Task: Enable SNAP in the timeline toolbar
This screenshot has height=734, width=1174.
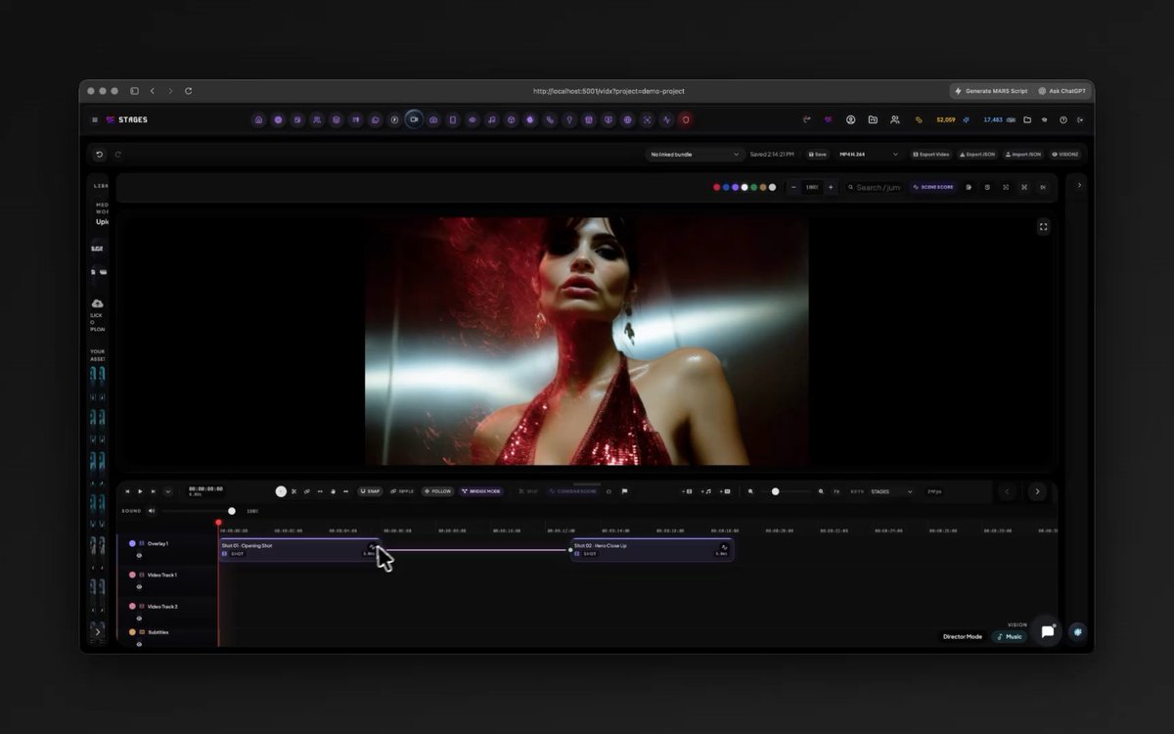Action: (371, 491)
